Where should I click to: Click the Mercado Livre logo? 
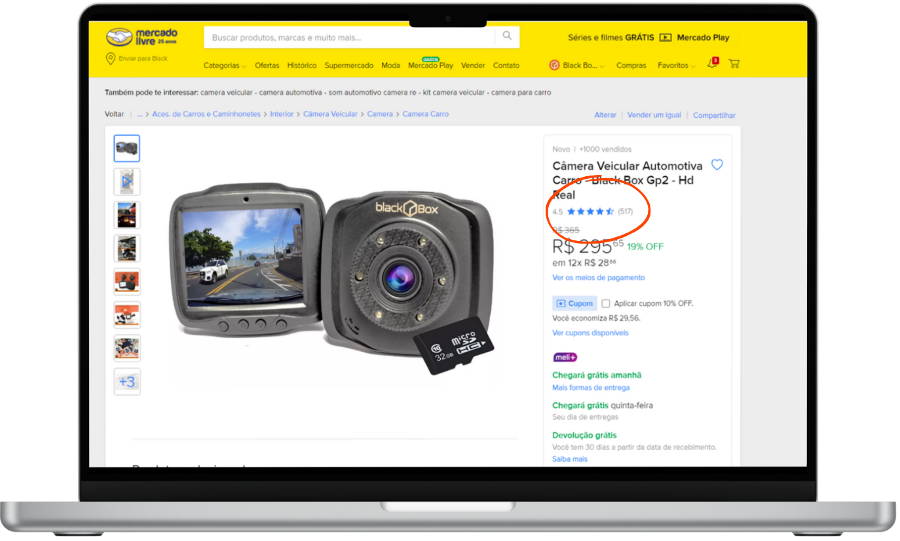(141, 37)
